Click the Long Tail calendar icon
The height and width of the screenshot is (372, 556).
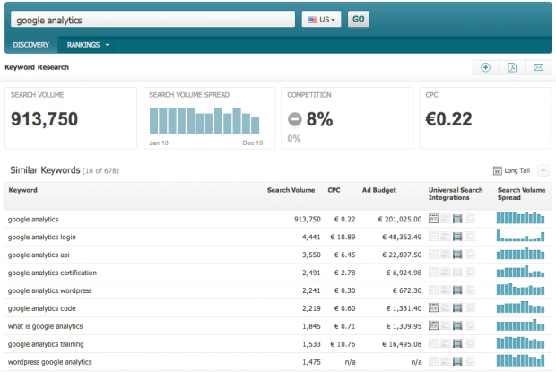[498, 171]
